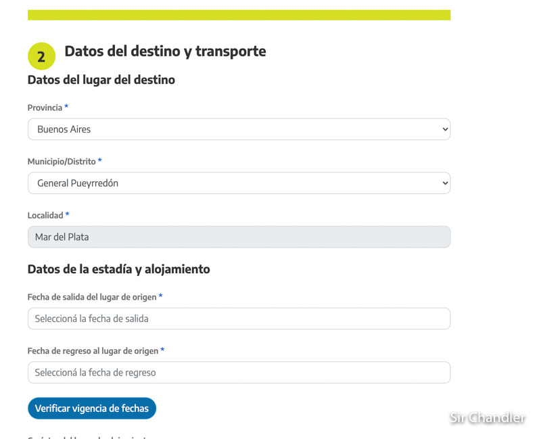Click the Localidad field showing Mar del Plata
This screenshot has width=541, height=439.
coord(239,237)
